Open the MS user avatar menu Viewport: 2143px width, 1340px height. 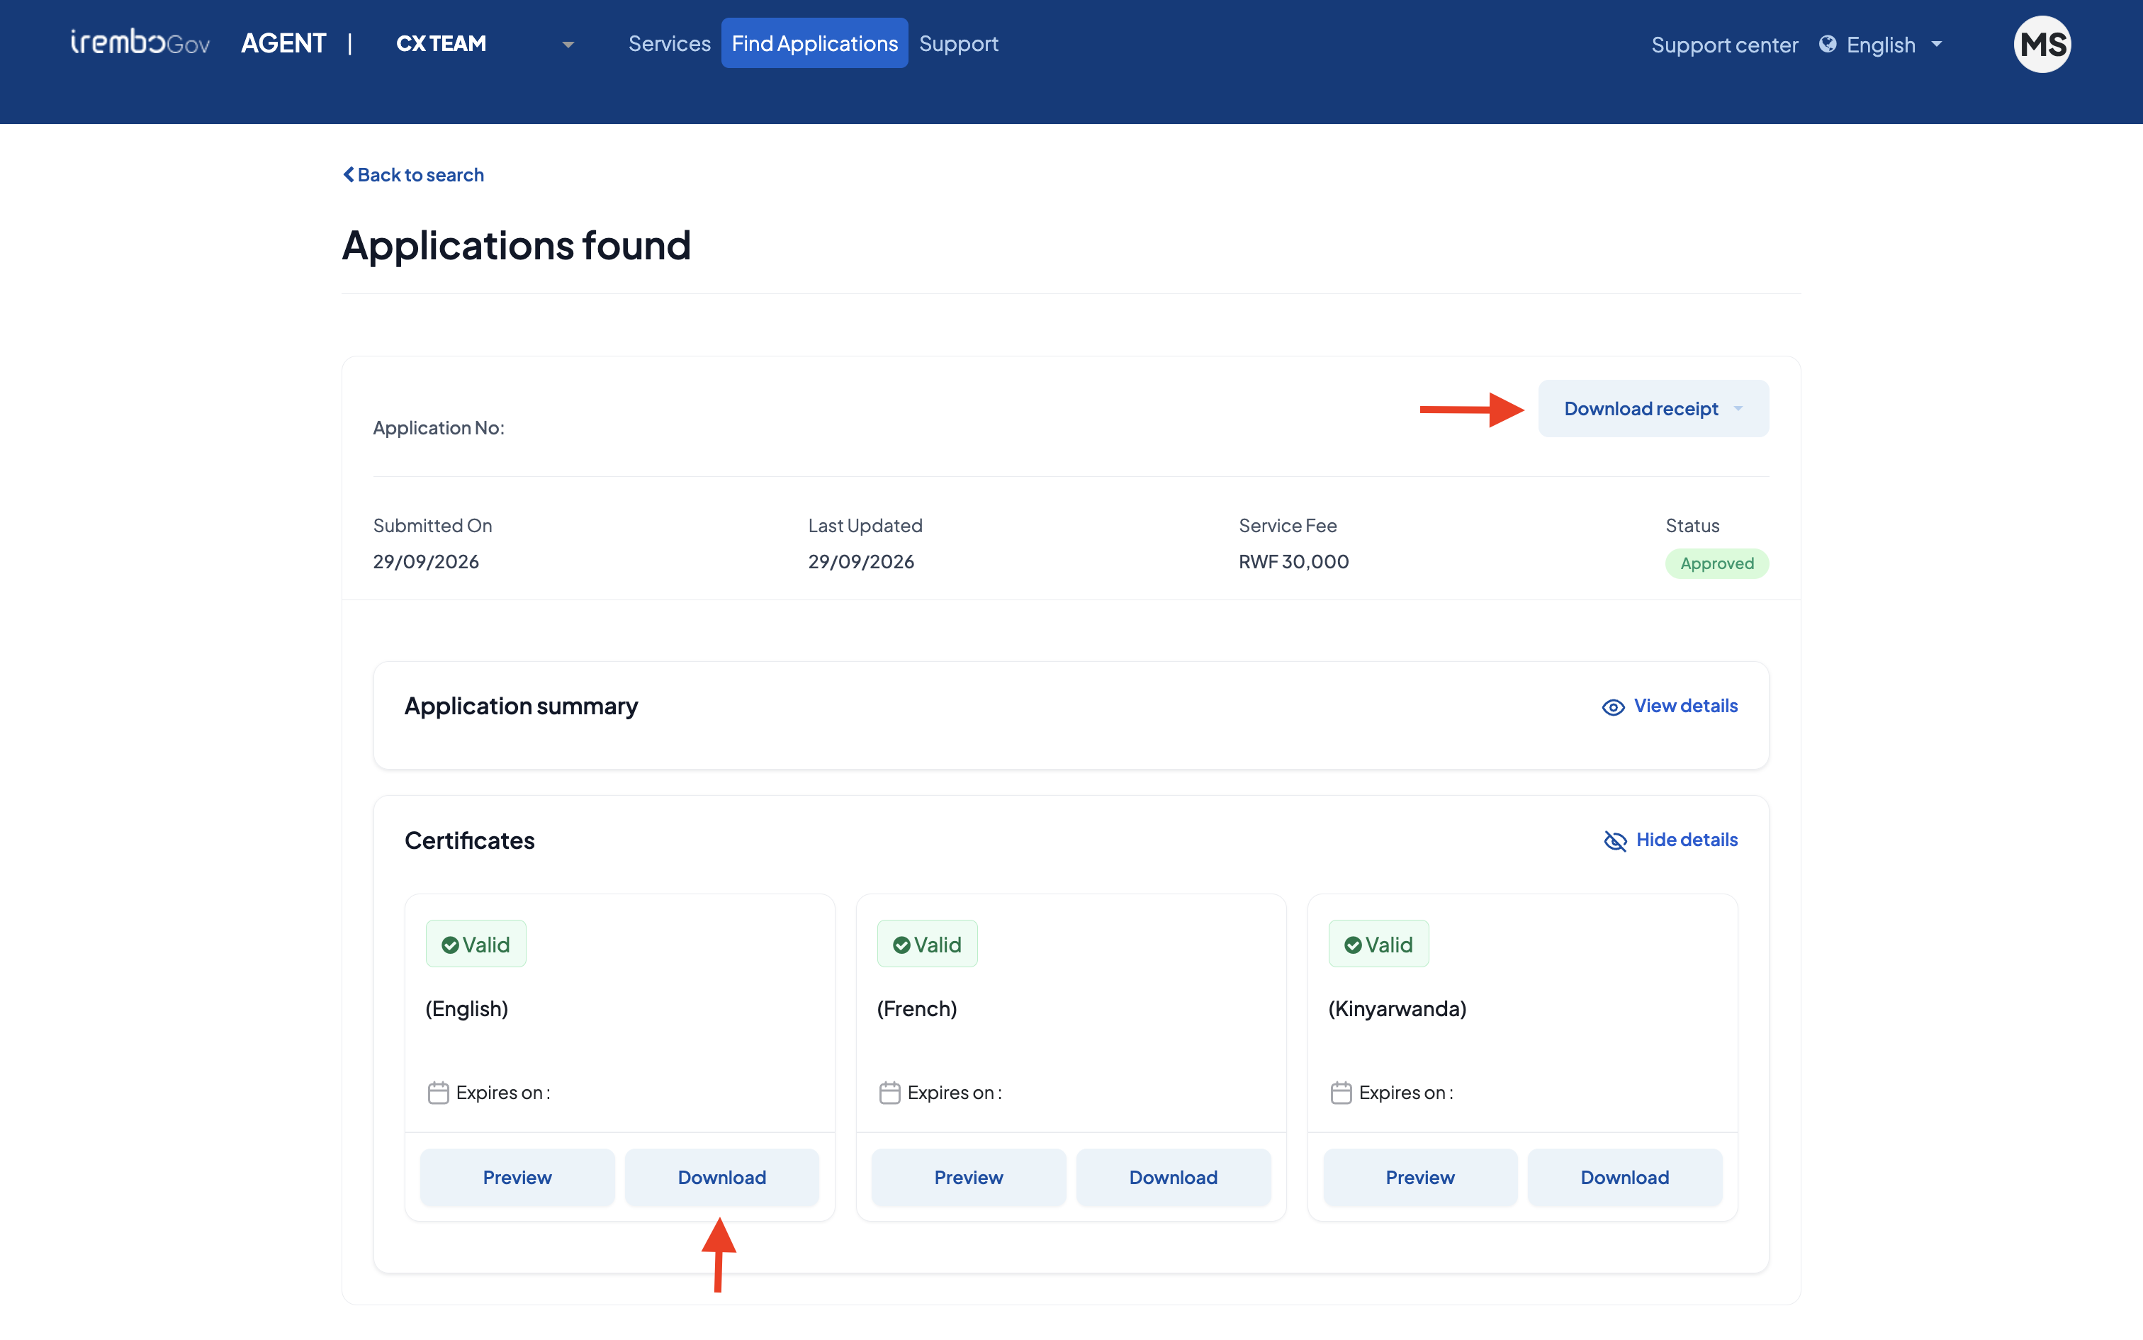tap(2042, 45)
